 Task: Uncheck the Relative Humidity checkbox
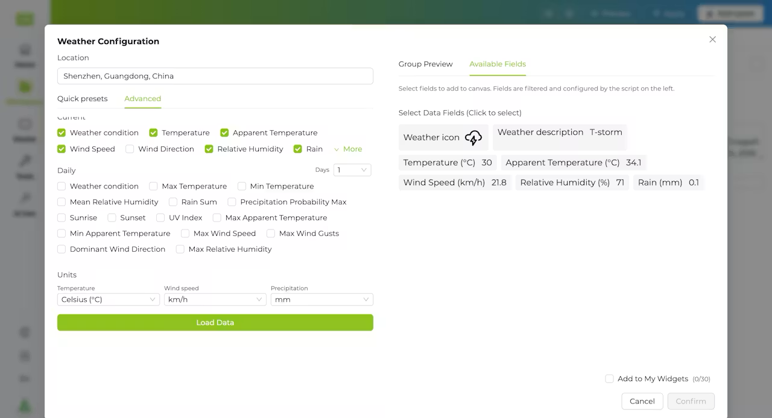(209, 149)
